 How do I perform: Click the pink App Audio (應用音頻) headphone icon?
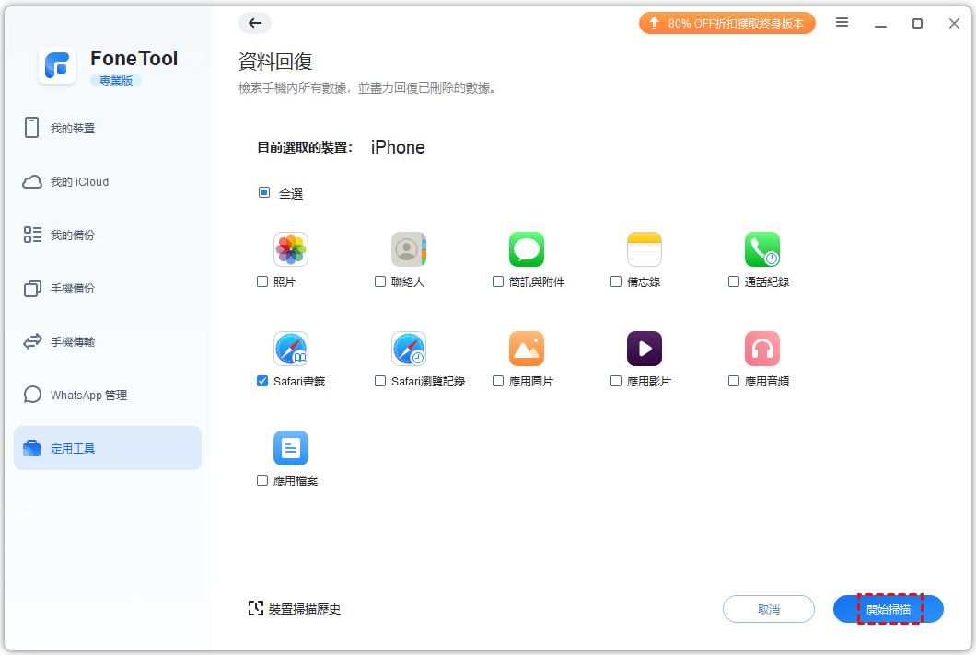(x=761, y=349)
